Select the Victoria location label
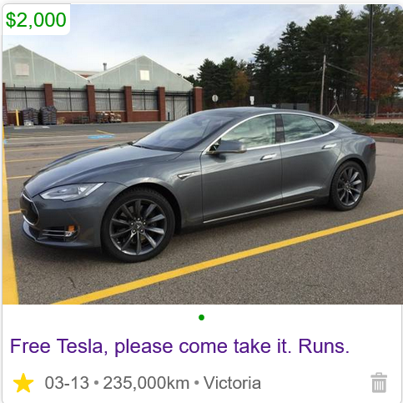 pos(232,383)
